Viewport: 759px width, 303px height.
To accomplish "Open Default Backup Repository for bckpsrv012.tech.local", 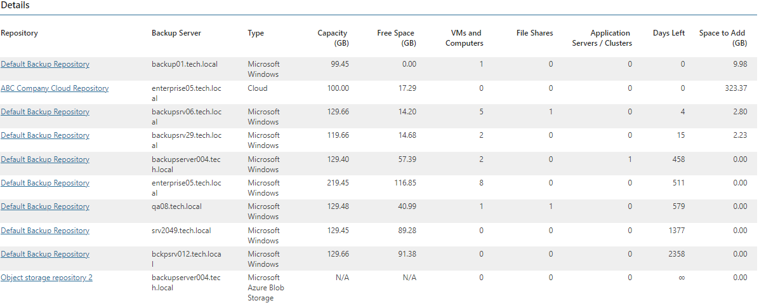I will click(45, 254).
